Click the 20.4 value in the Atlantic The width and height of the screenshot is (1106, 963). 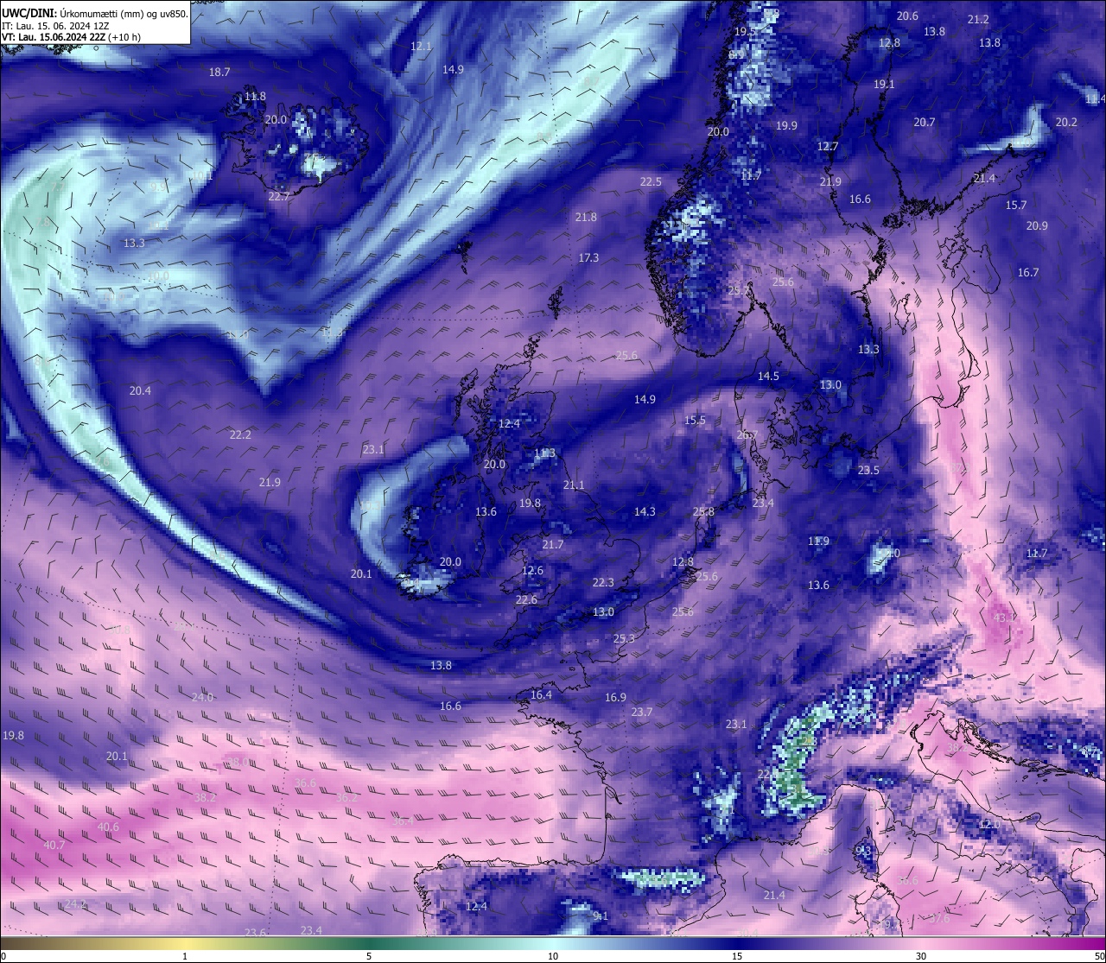pyautogui.click(x=140, y=391)
